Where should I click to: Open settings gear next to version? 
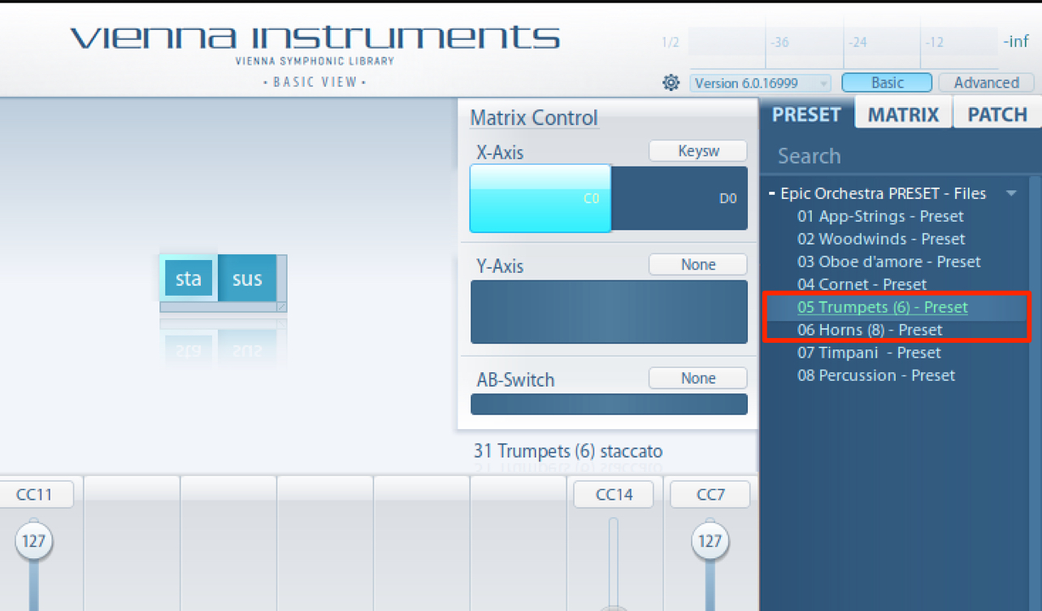coord(671,82)
